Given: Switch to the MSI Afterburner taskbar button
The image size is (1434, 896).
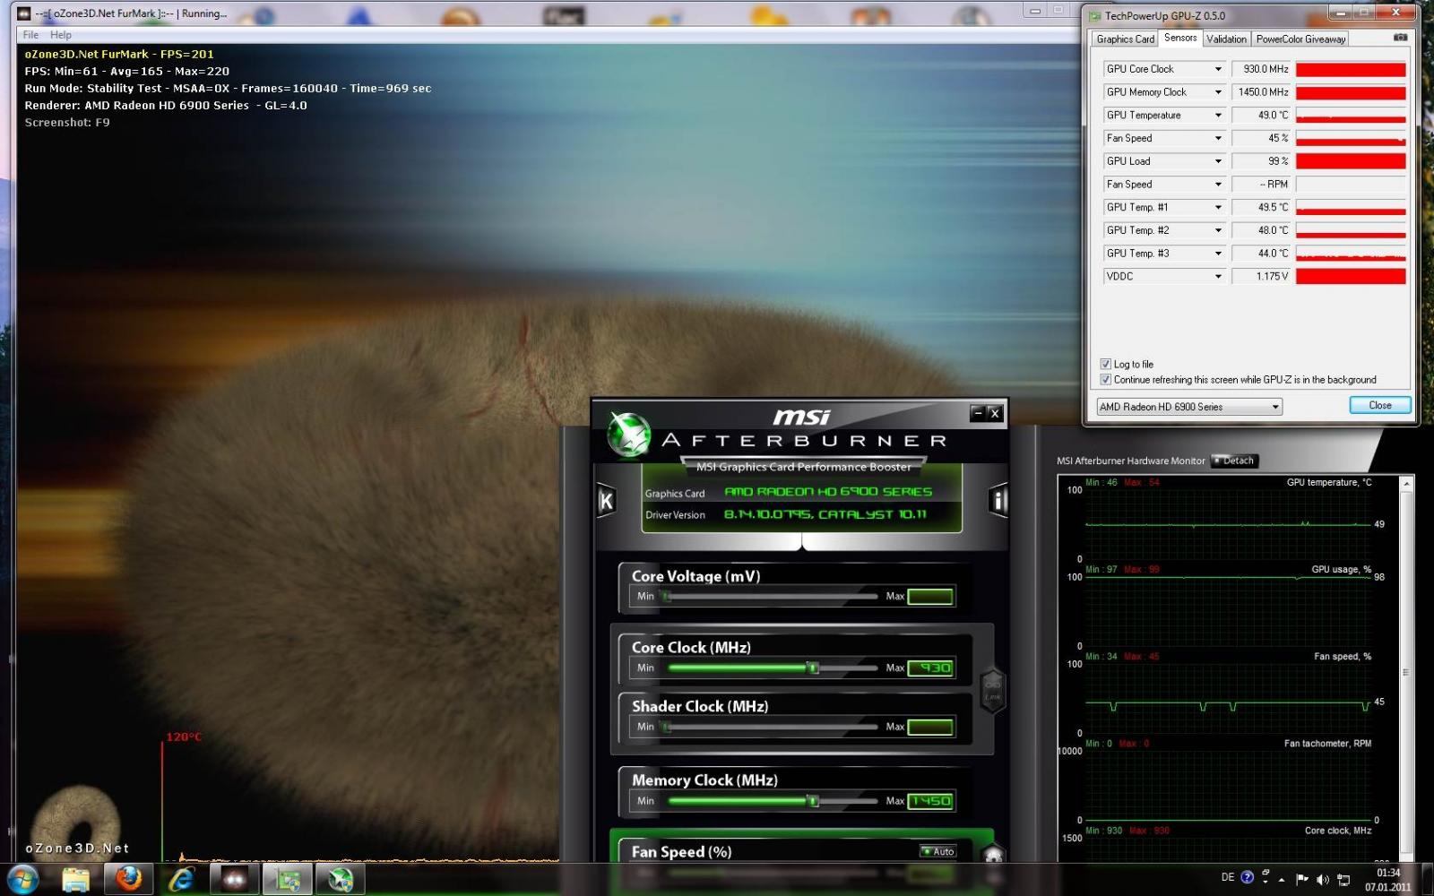Looking at the screenshot, I should pyautogui.click(x=340, y=880).
